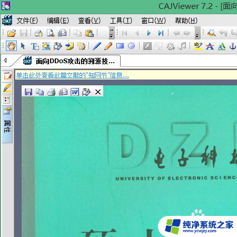Click the paste clipboard icon
This screenshot has width=237, height=237.
90,33
